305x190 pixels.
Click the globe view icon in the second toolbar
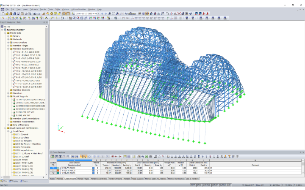coord(116,18)
